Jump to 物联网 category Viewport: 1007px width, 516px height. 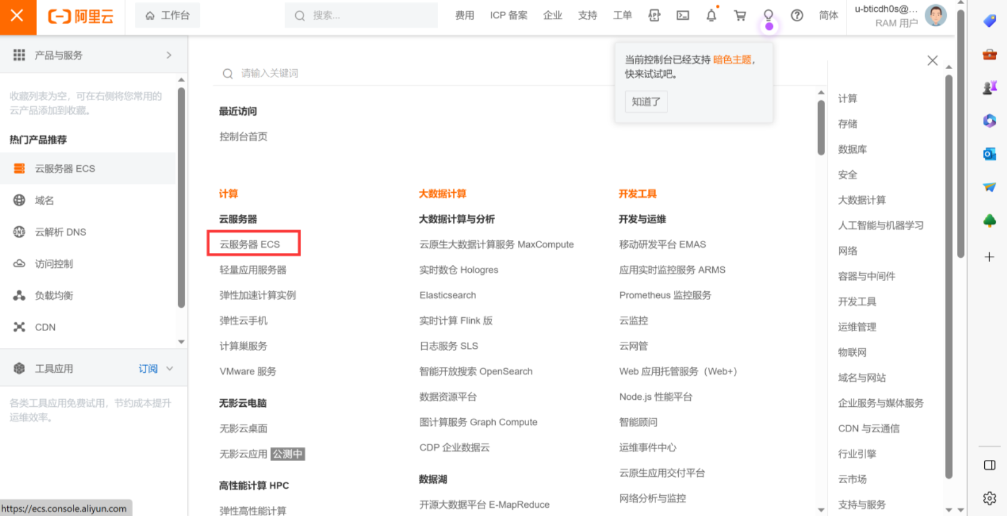[852, 353]
